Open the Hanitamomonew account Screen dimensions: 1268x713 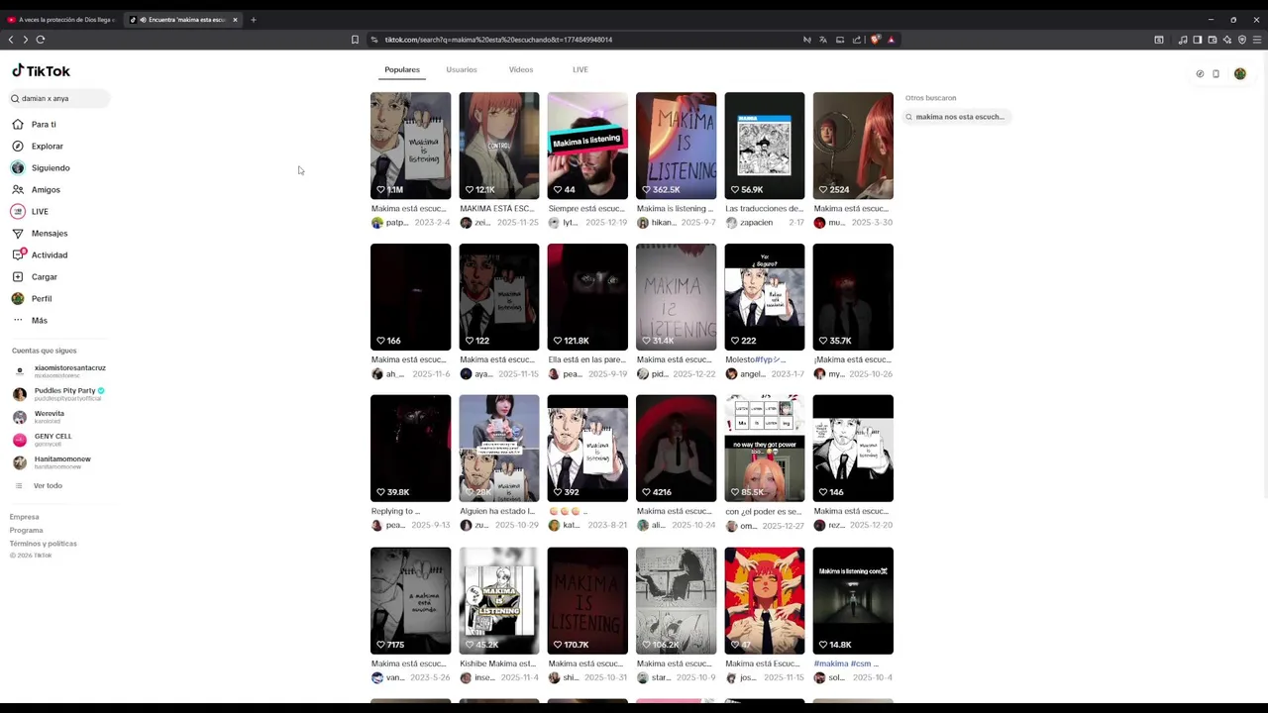(x=53, y=462)
